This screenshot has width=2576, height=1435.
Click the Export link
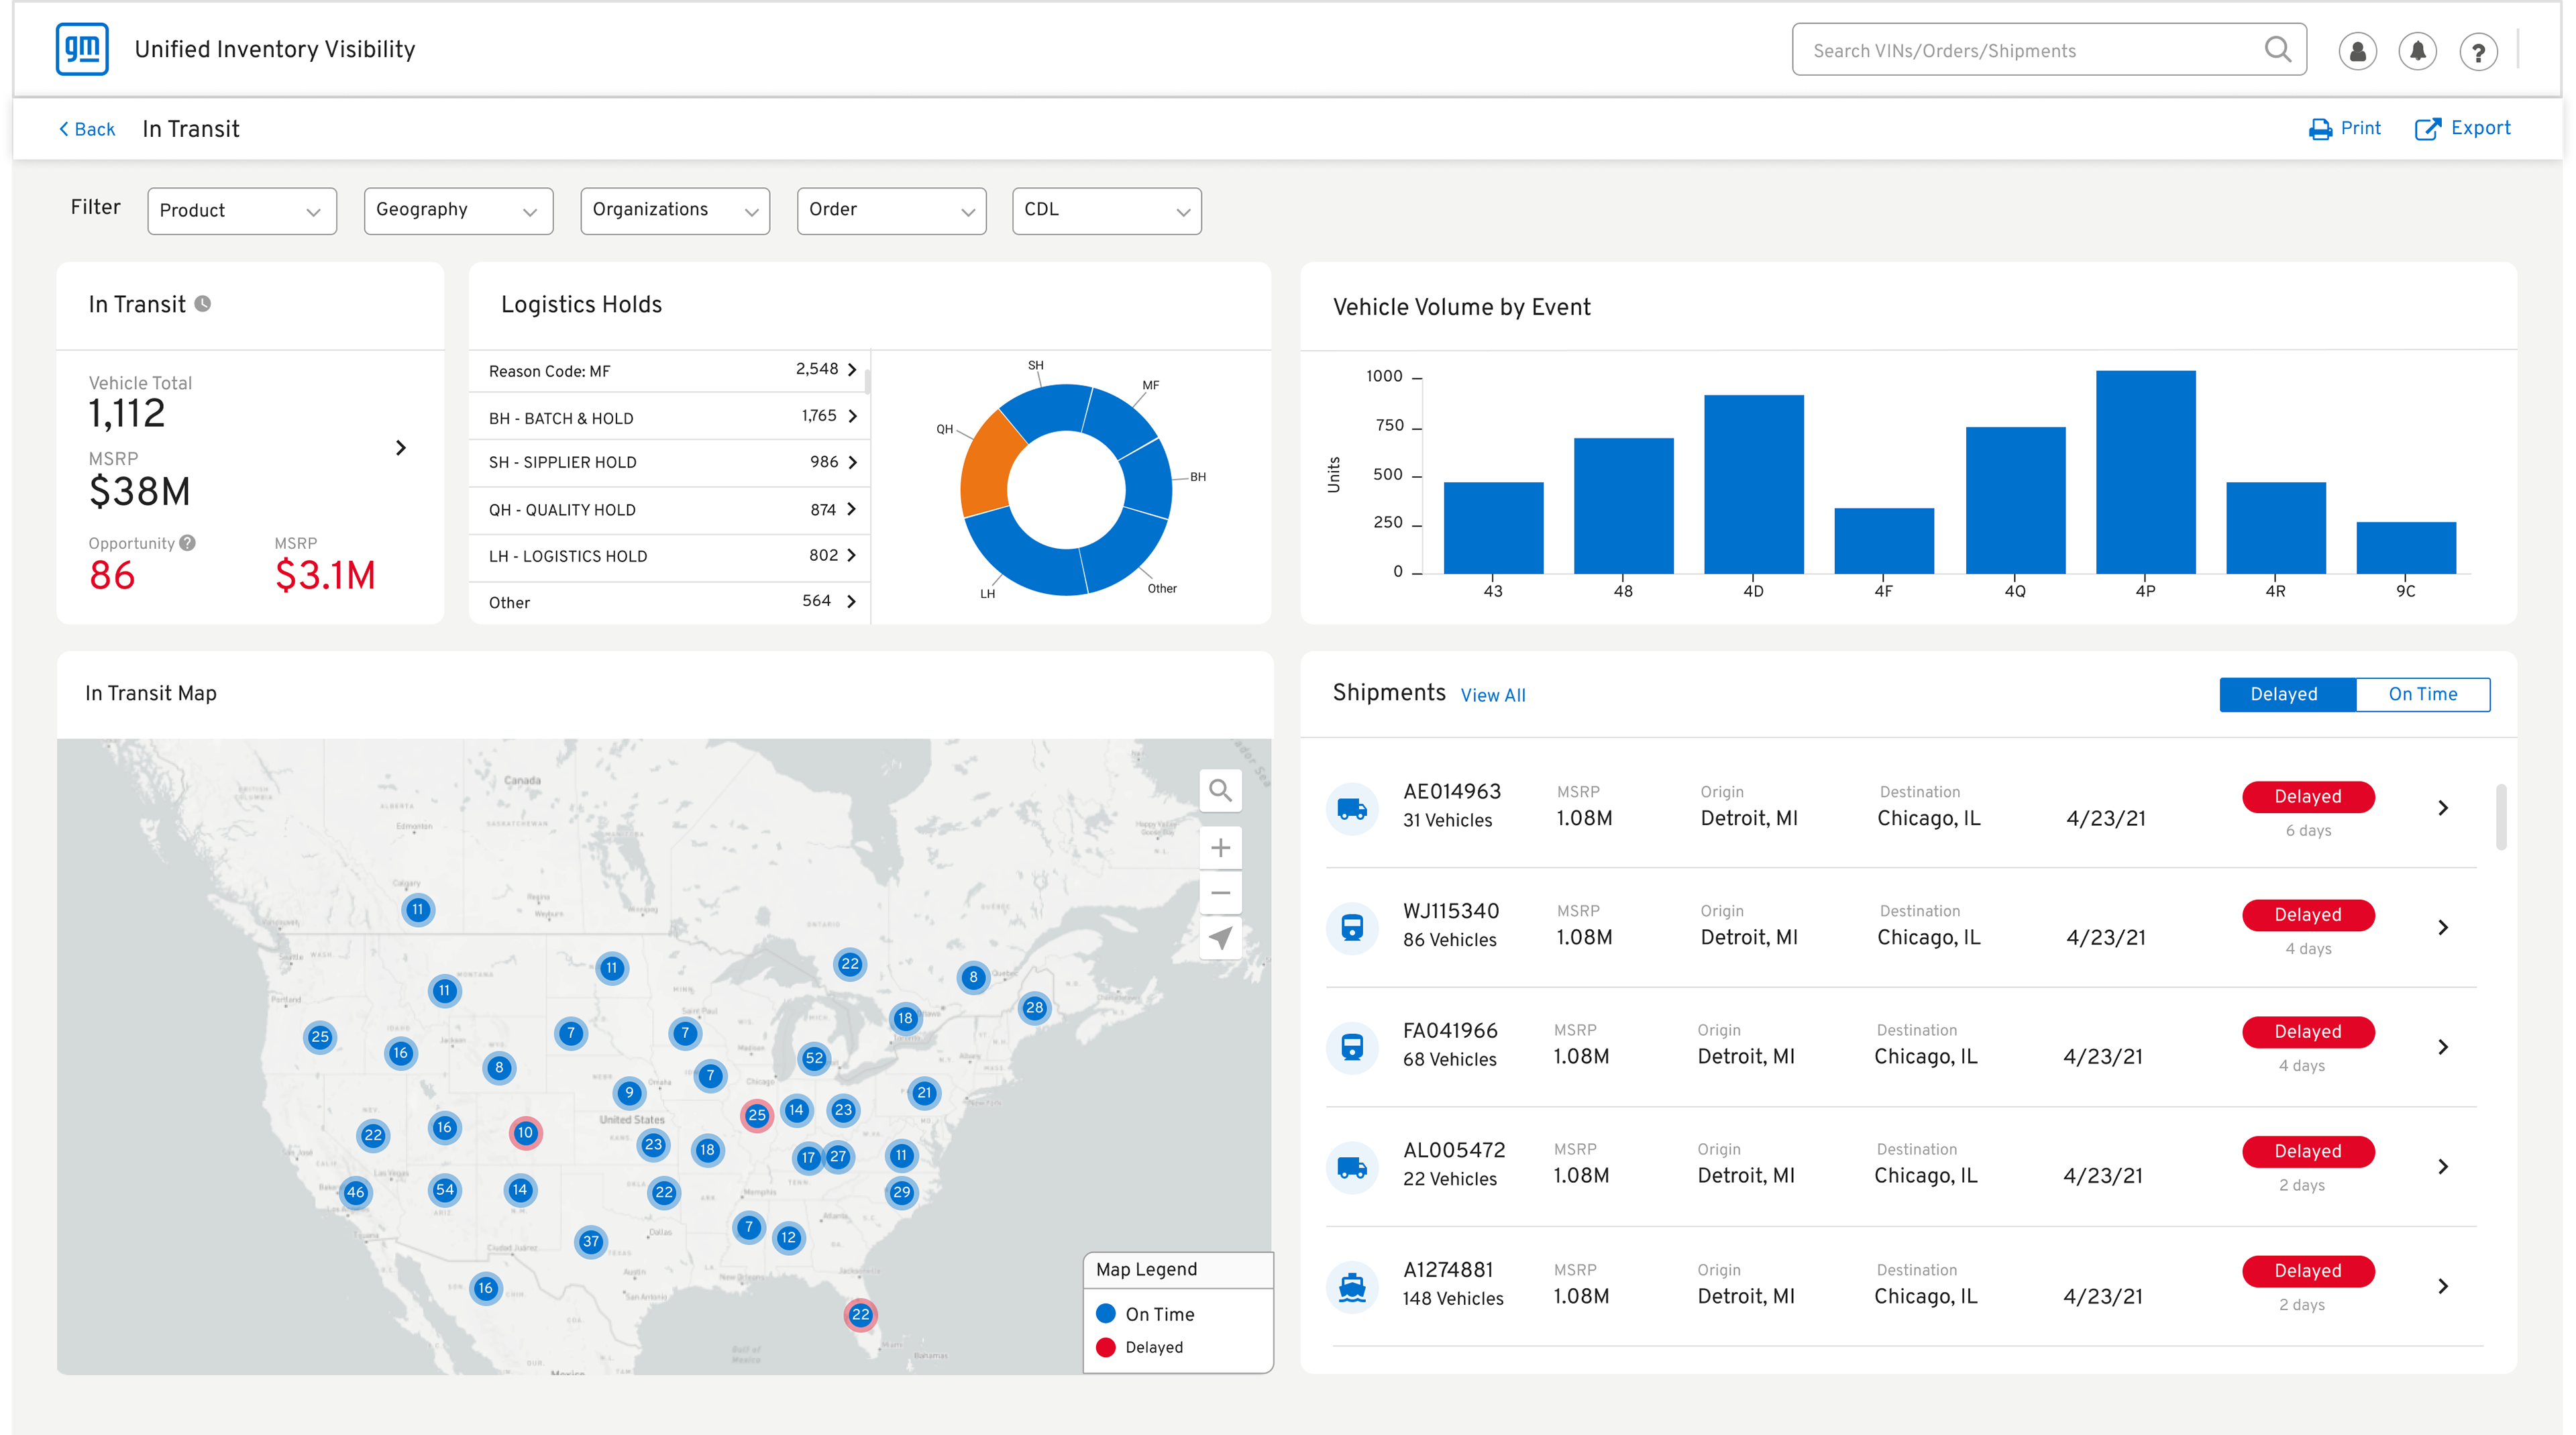click(2462, 128)
